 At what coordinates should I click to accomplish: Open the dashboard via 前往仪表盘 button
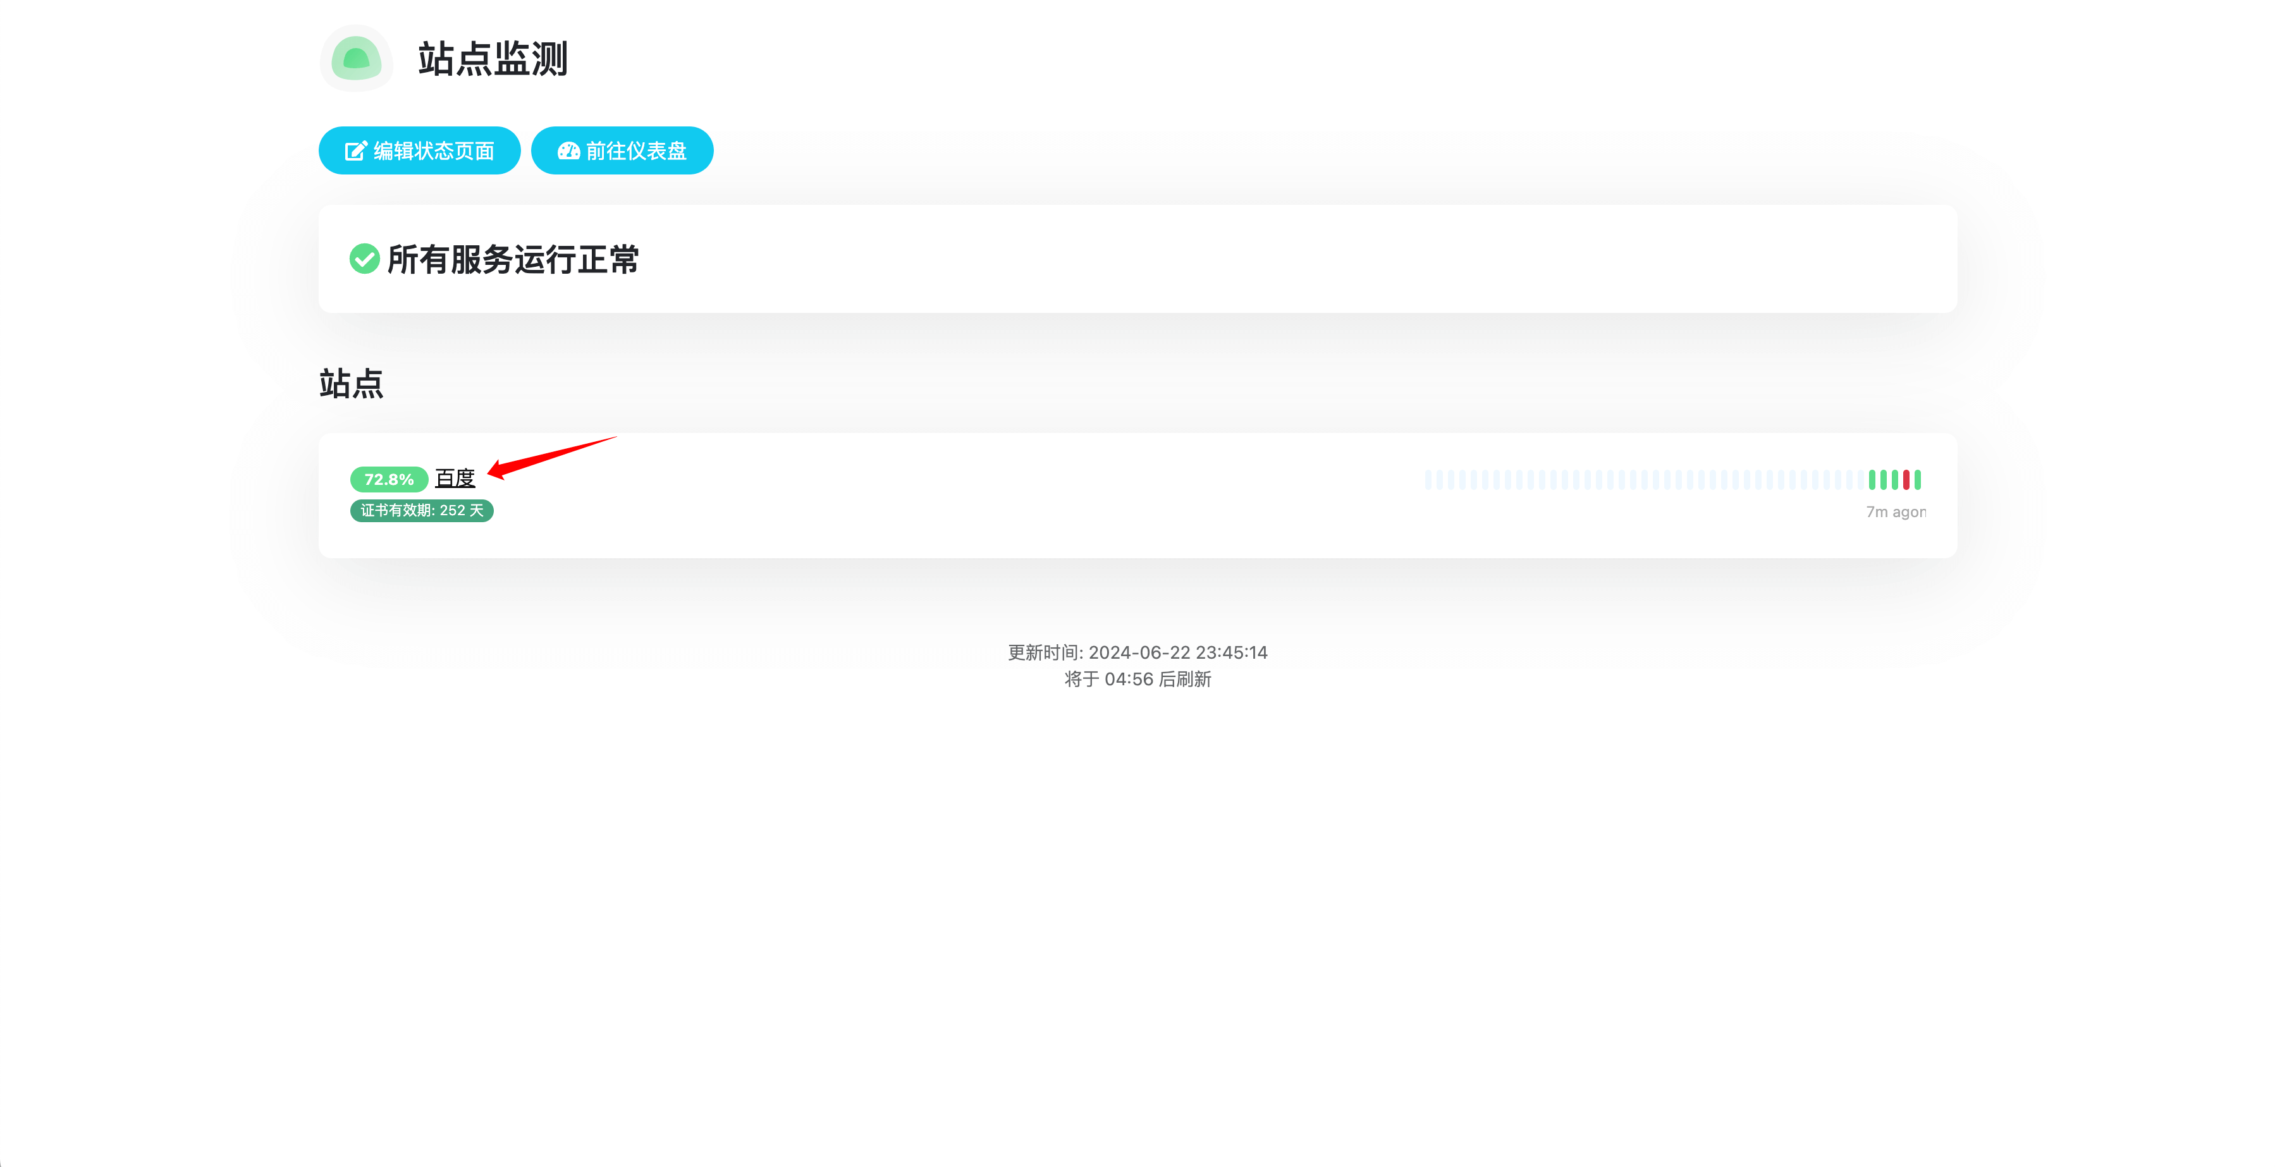click(x=622, y=151)
